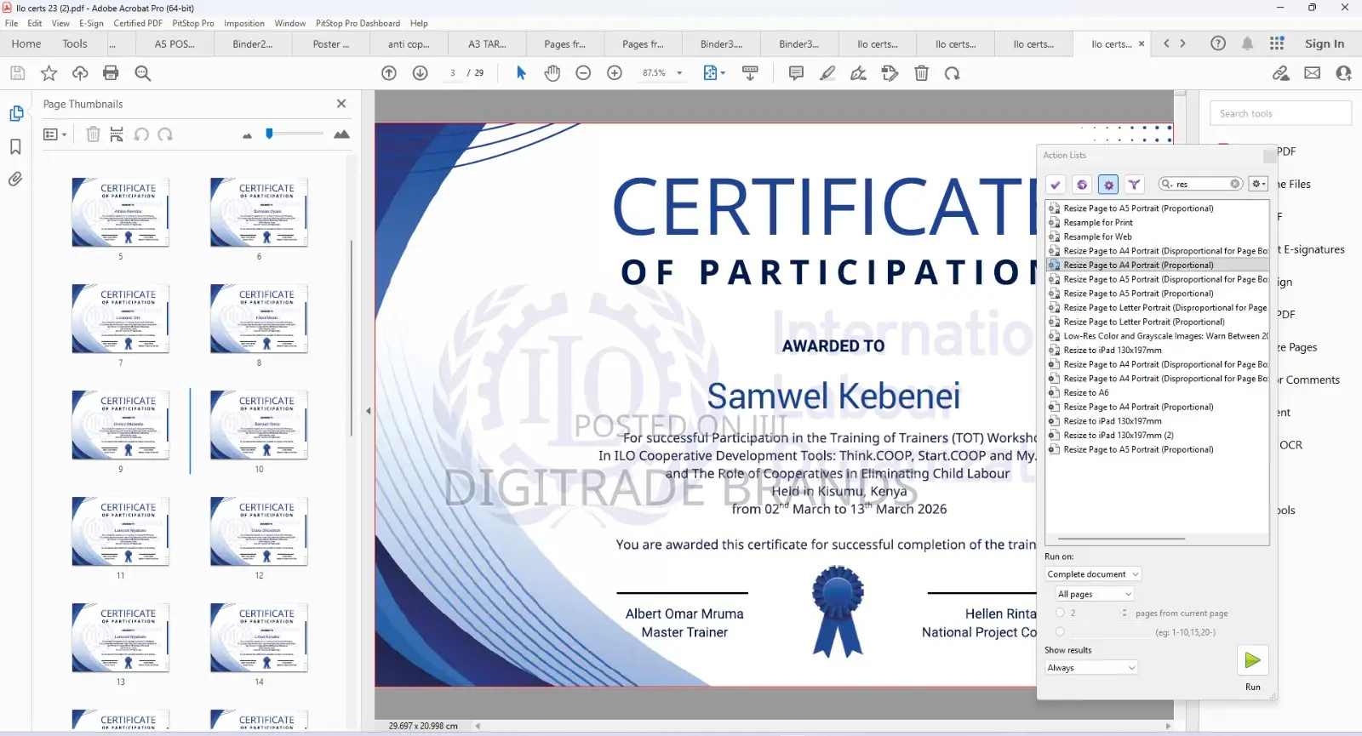1362x736 pixels.
Task: Collapse the left navigation pane arrow
Action: point(368,411)
